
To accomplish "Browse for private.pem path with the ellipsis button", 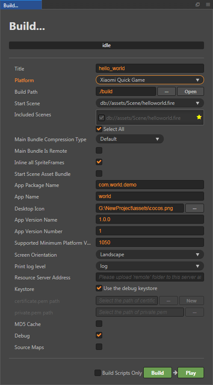I will coord(194,312).
